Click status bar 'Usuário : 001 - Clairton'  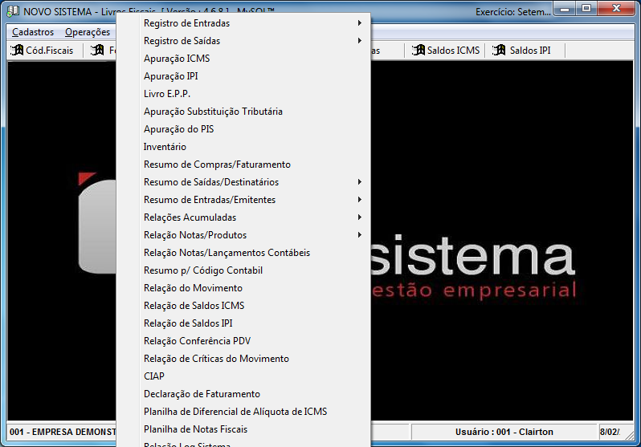[x=504, y=432]
